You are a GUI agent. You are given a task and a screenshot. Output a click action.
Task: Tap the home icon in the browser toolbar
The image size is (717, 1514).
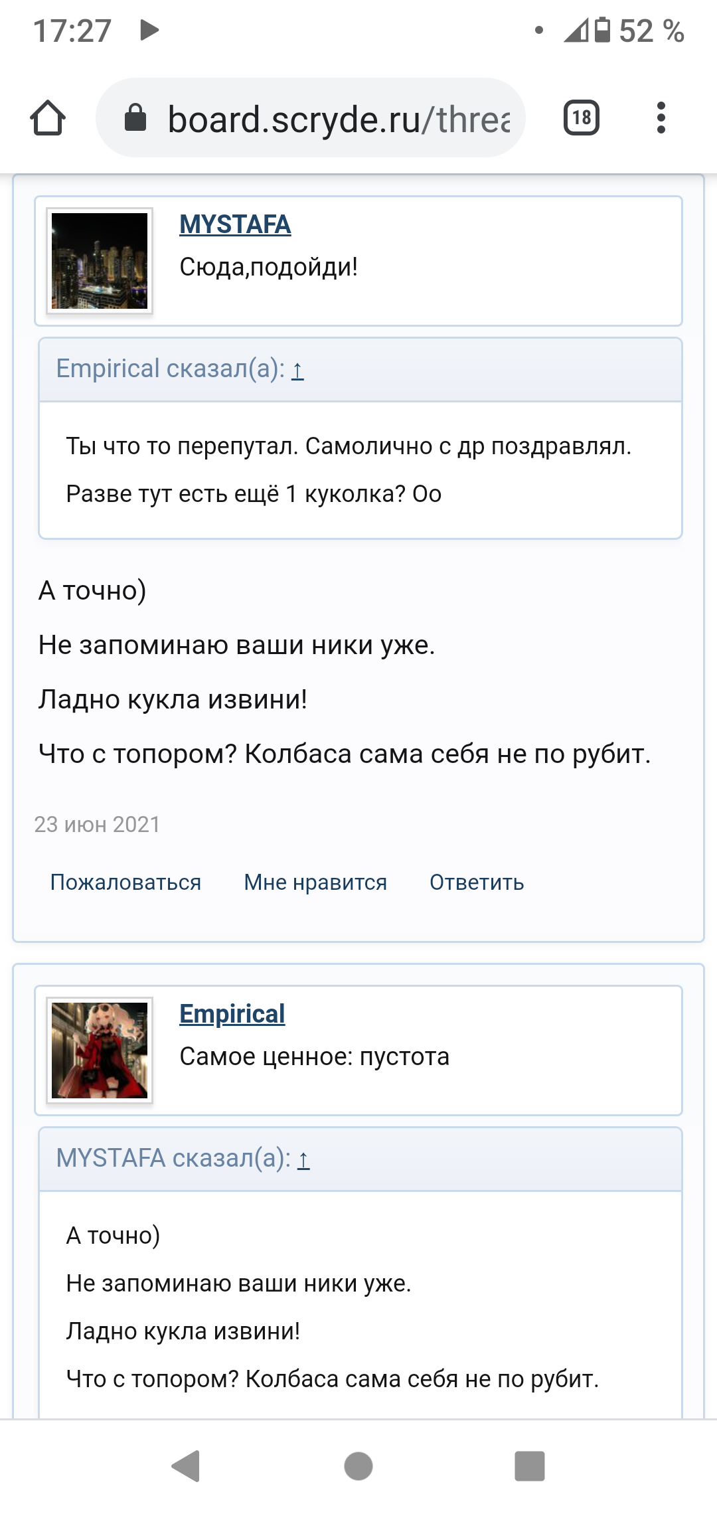tap(48, 118)
